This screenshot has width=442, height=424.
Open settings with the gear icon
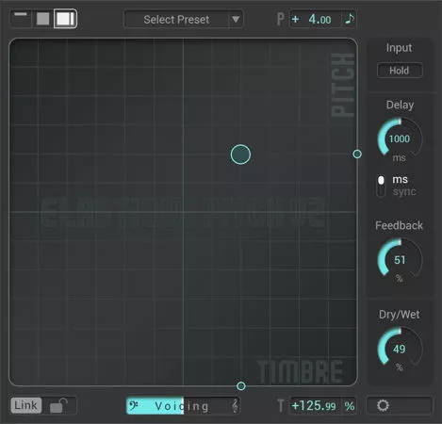383,405
